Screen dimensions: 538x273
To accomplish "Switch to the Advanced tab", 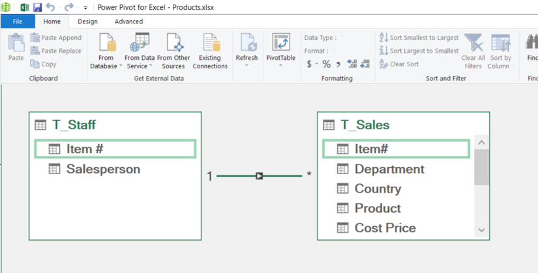I will 128,21.
